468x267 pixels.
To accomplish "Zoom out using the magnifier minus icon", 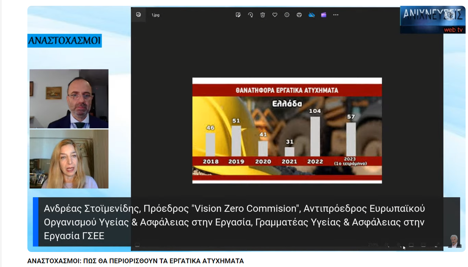I will (387, 245).
